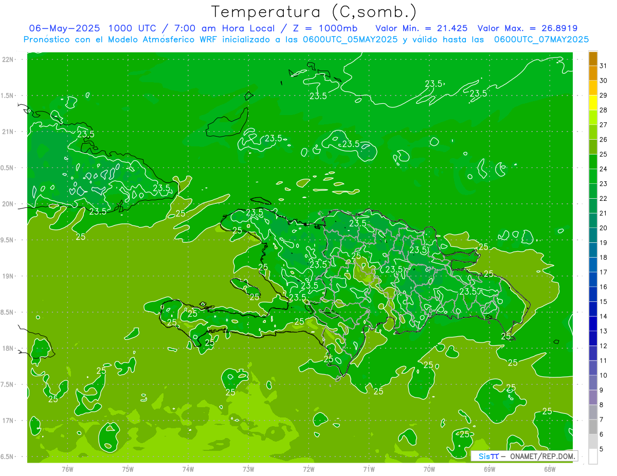Click the "24" value on the color scale
Screen dimensions: 617x476
[x=603, y=169]
